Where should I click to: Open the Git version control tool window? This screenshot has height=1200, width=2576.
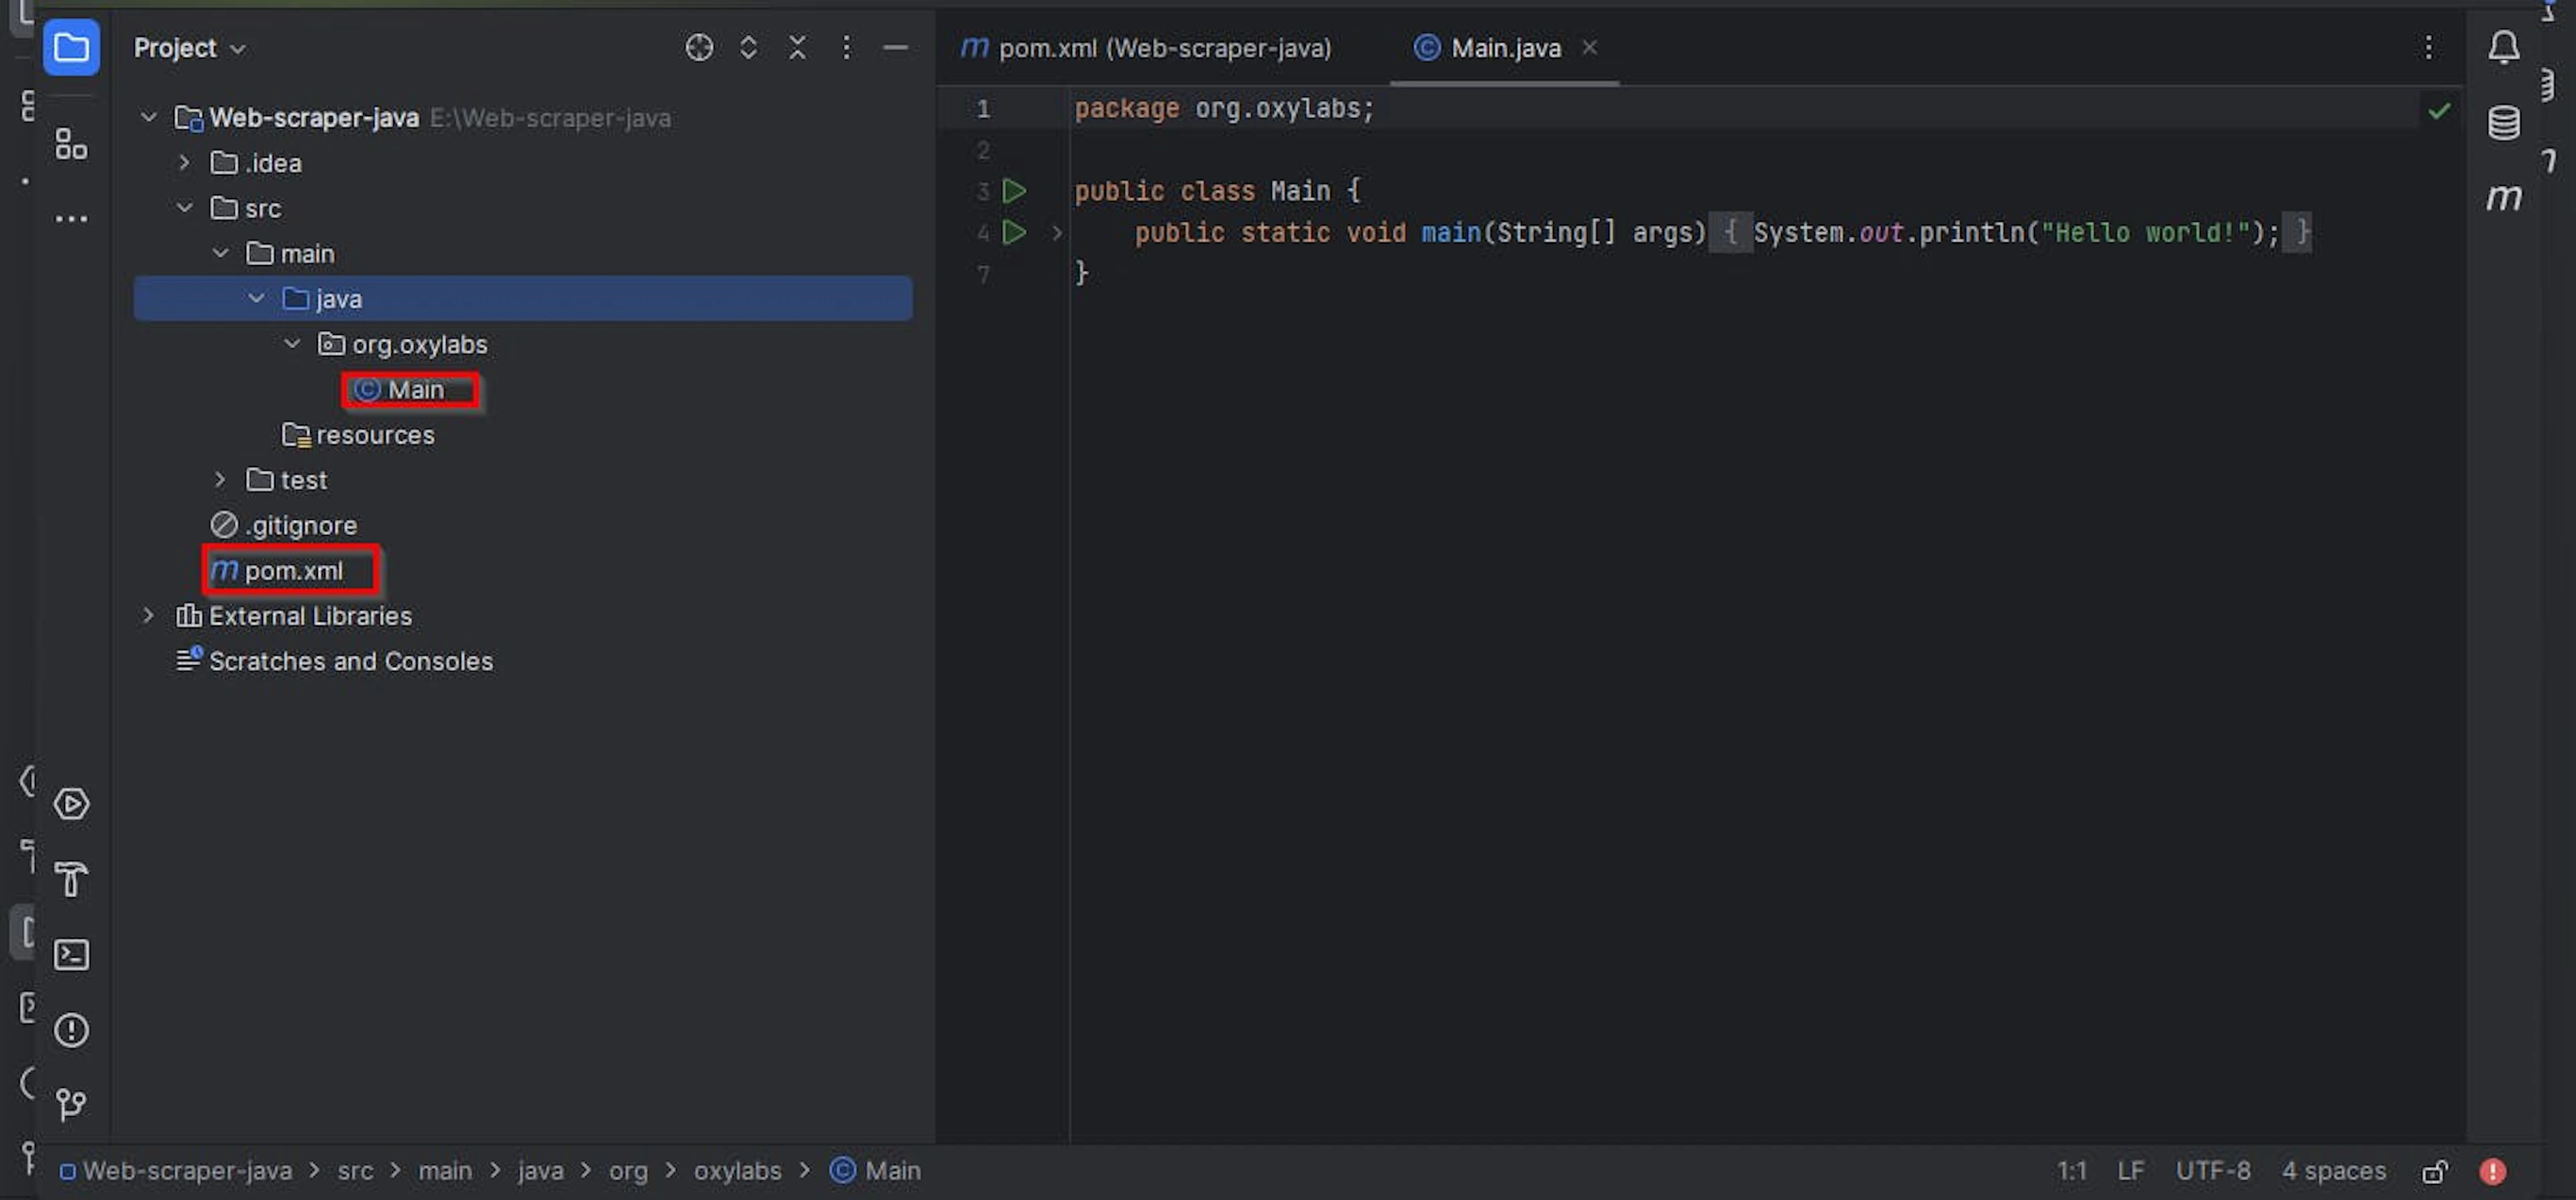[71, 1104]
